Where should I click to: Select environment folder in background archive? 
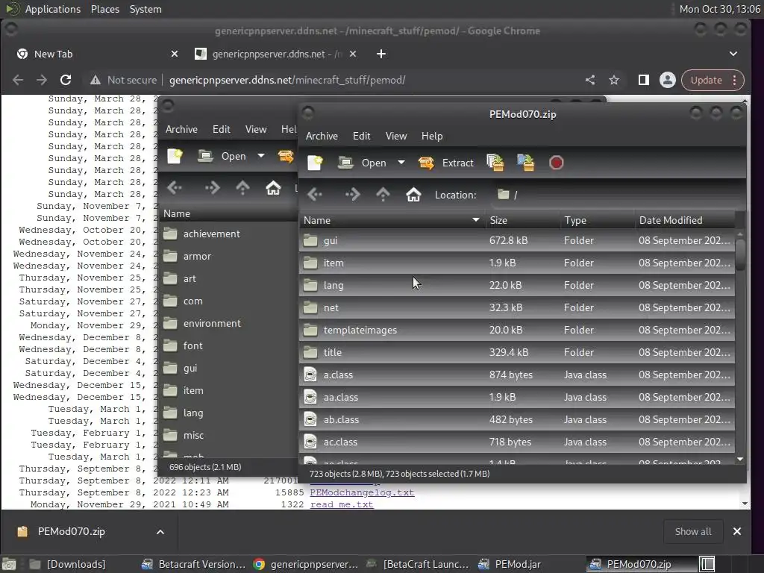pos(228,324)
